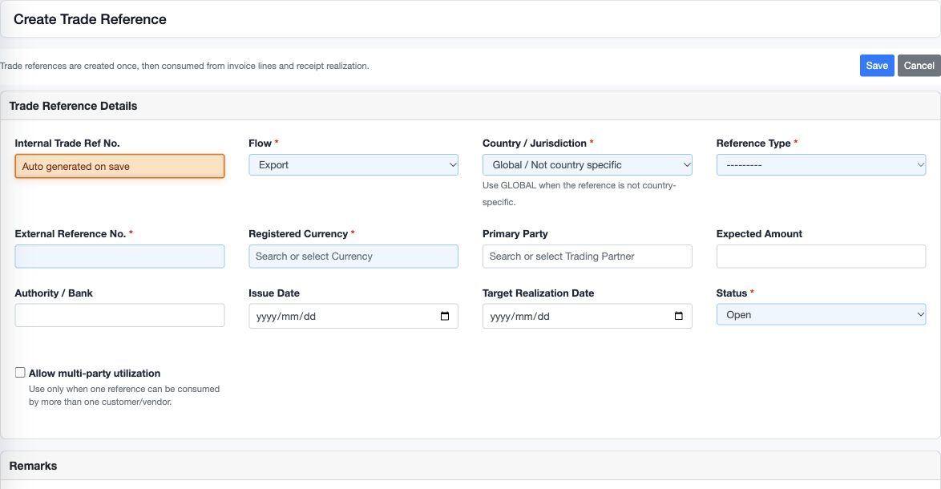This screenshot has height=489, width=941.
Task: Click the External Reference No. input
Action: pyautogui.click(x=119, y=257)
